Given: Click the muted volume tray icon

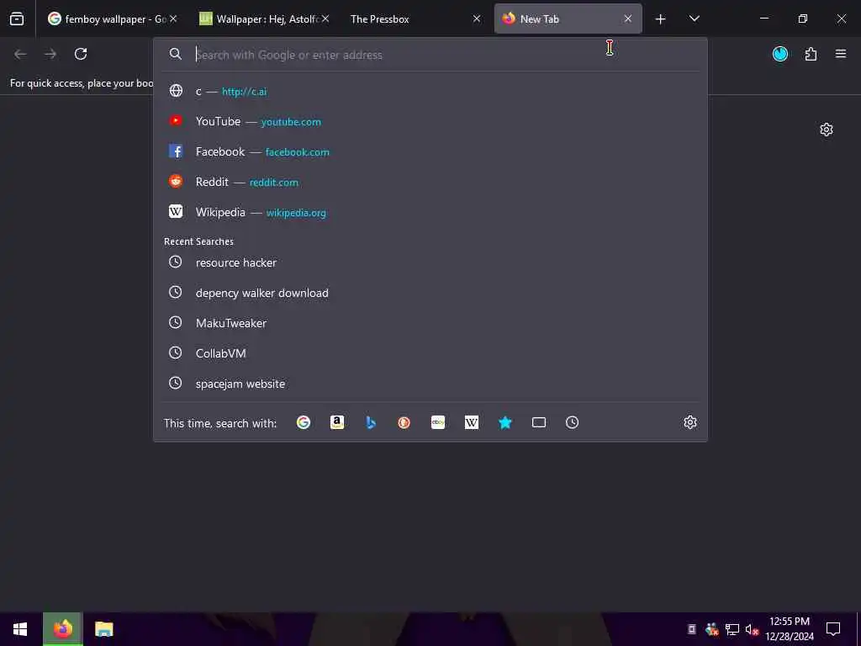Looking at the screenshot, I should [752, 629].
